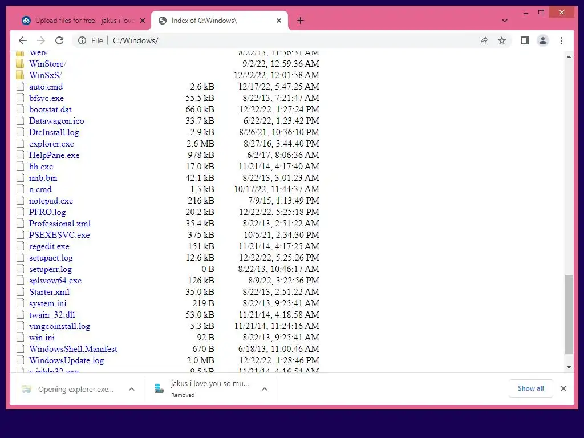
Task: Open bootstat.dat file link
Action: [x=50, y=109]
